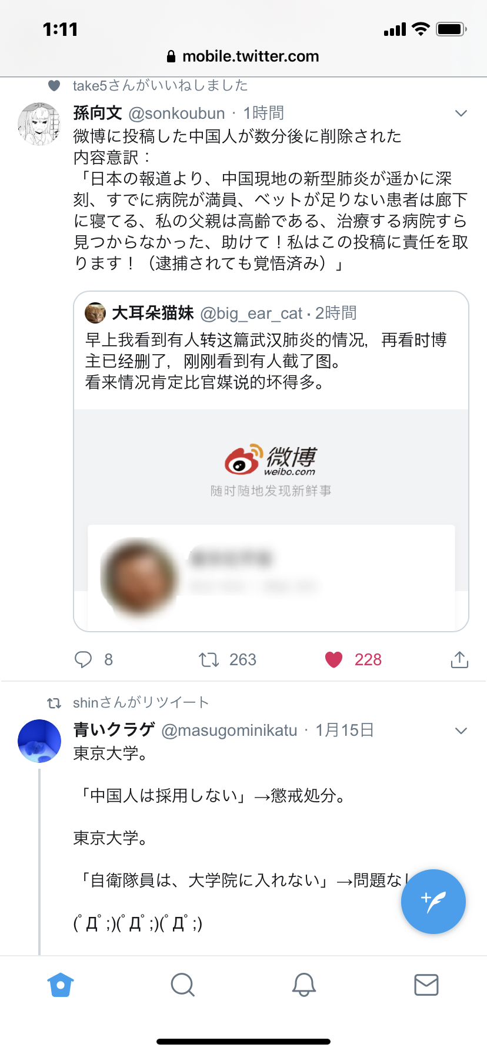The width and height of the screenshot is (487, 1054).
Task: Open 青いクラゲ's blue profile avatar
Action: click(x=39, y=741)
